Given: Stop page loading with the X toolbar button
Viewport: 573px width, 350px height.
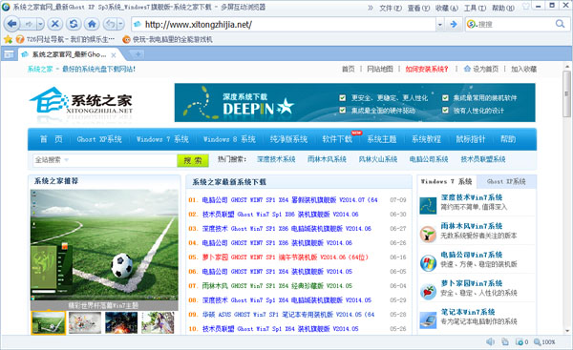Looking at the screenshot, I should tap(55, 25).
